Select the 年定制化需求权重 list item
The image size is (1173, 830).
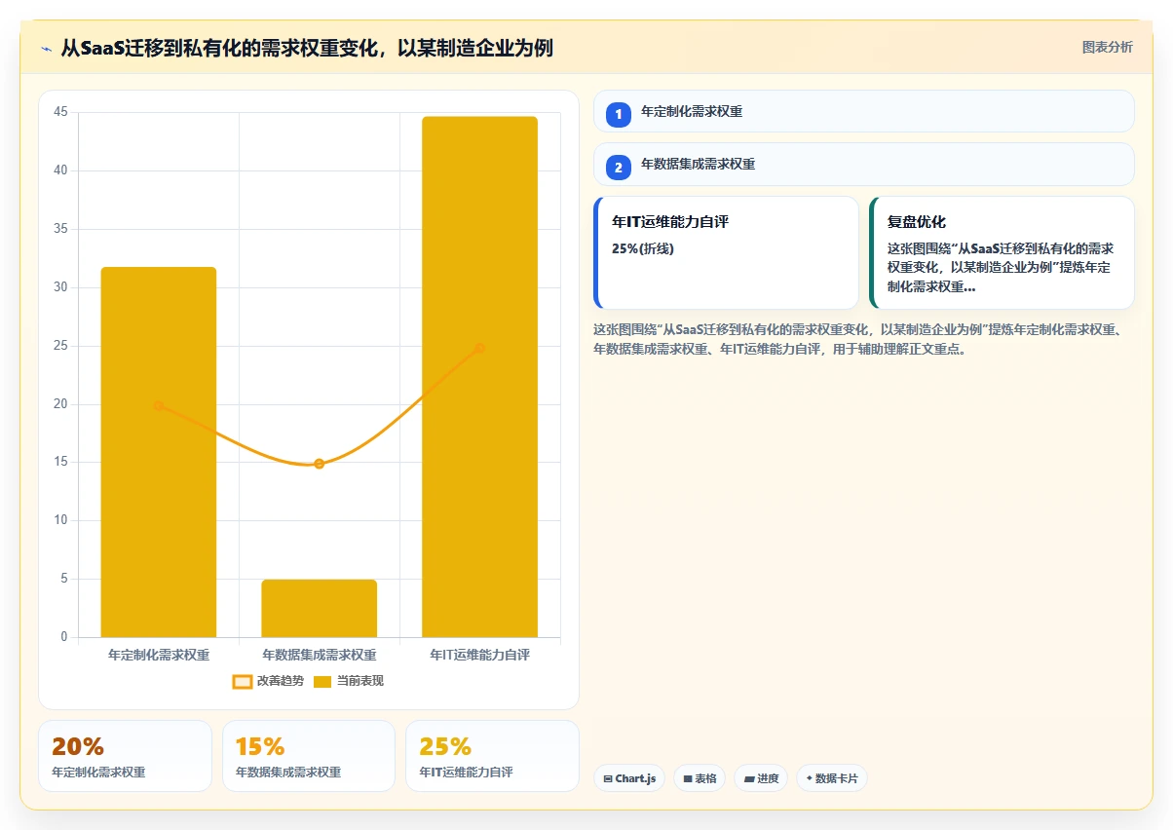click(864, 111)
